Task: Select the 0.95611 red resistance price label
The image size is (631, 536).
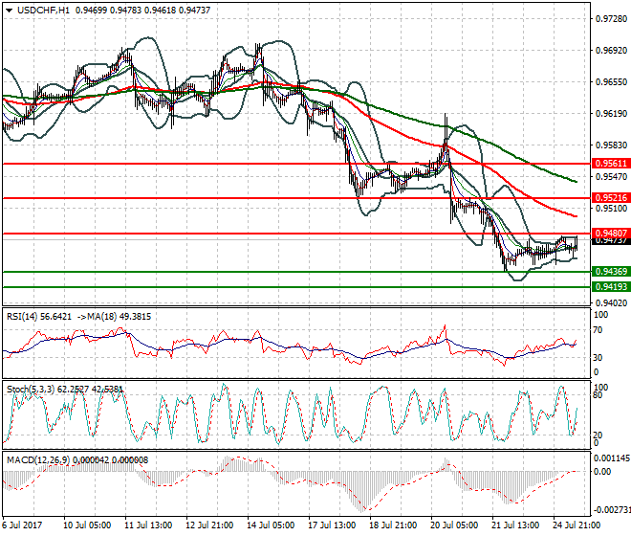Action: click(x=611, y=164)
